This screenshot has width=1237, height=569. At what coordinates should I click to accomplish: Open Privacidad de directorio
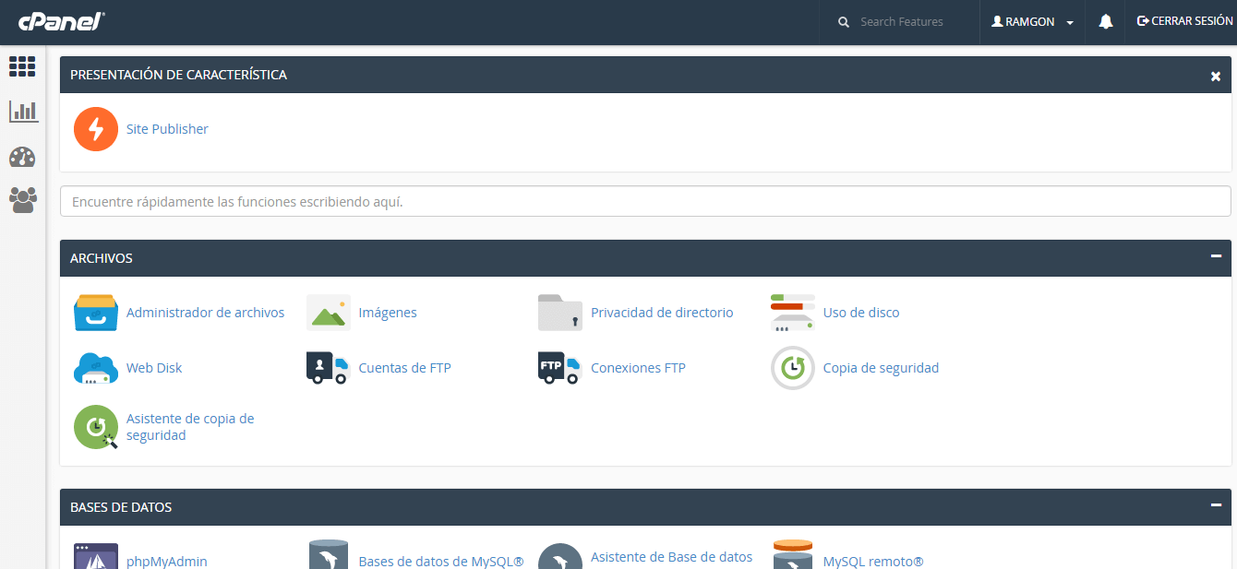[x=661, y=313]
